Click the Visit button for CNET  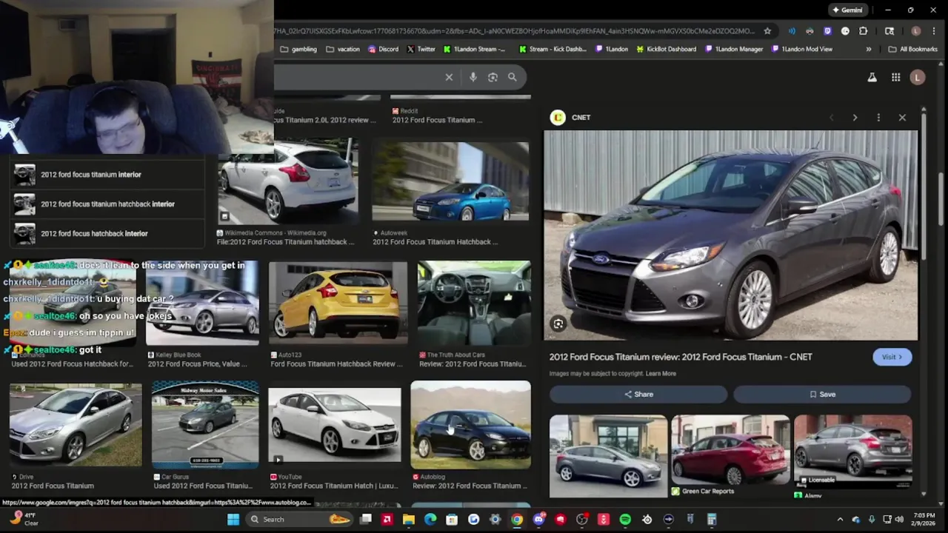tap(892, 357)
